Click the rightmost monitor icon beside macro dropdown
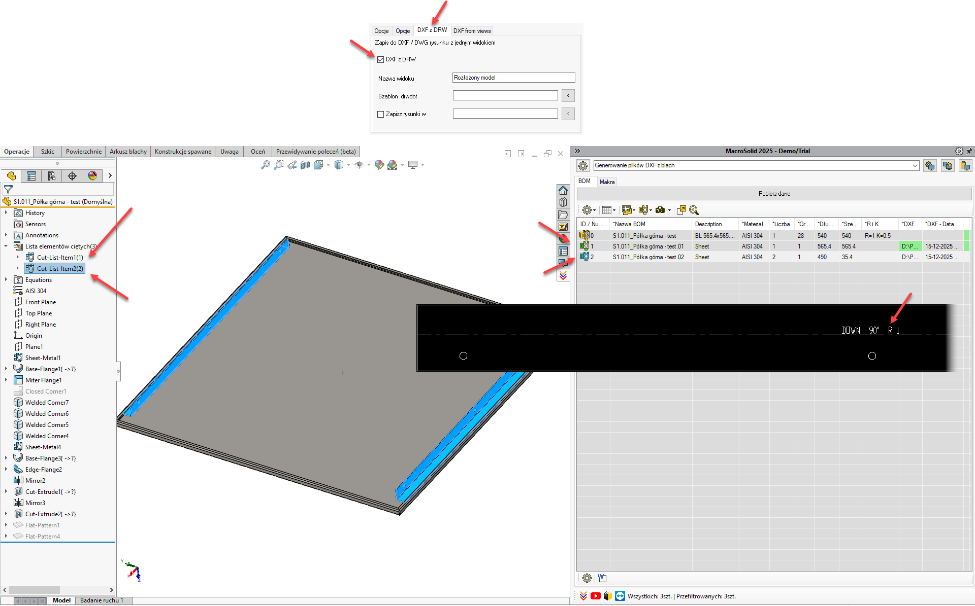Screen dimensions: 975x606 [965, 166]
